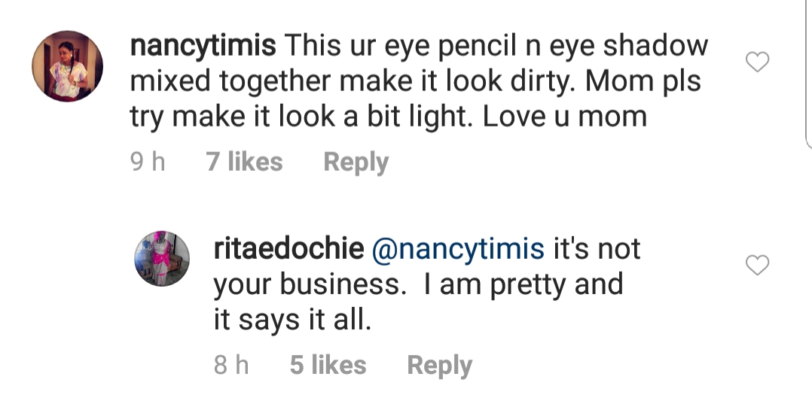Follow the @nancytimis mention link

459,249
